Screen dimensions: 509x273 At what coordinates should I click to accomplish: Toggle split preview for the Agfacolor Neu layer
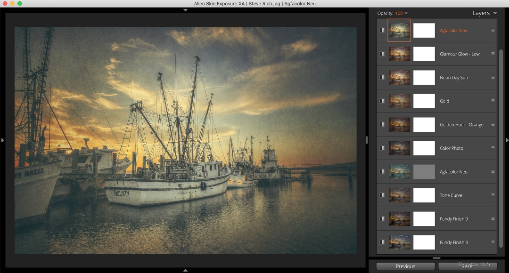tap(382, 30)
